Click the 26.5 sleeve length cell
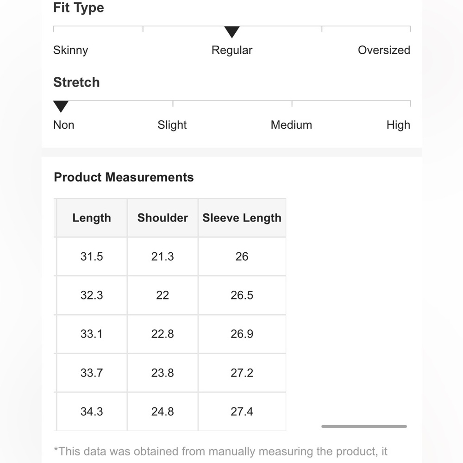This screenshot has height=463, width=463. click(242, 295)
